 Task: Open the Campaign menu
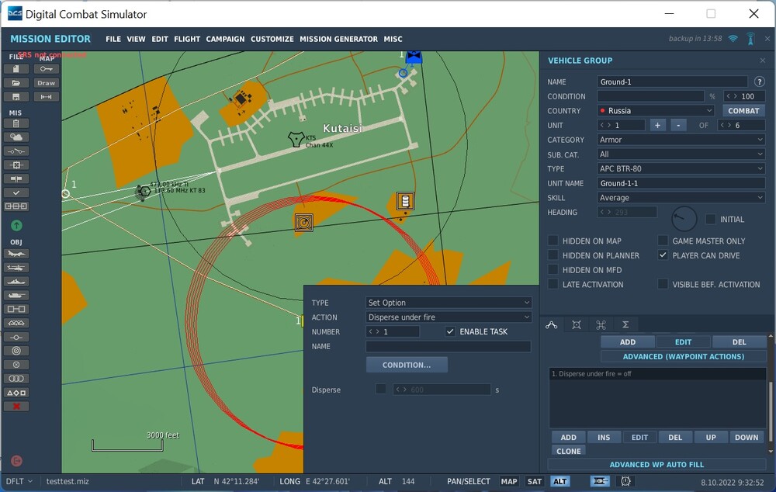(x=225, y=39)
